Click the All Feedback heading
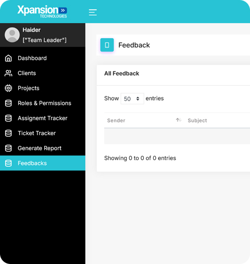The image size is (250, 264). (x=121, y=74)
